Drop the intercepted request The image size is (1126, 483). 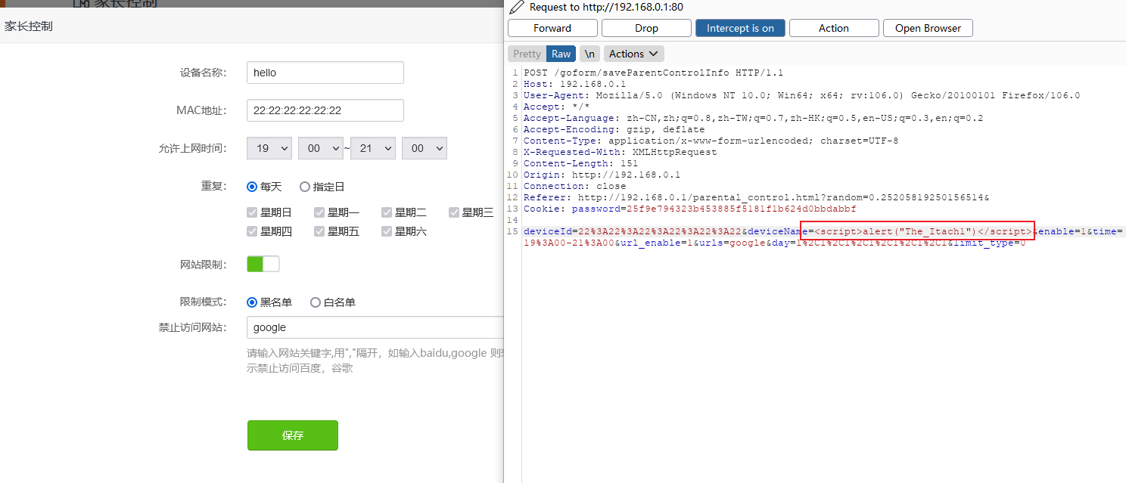646,28
